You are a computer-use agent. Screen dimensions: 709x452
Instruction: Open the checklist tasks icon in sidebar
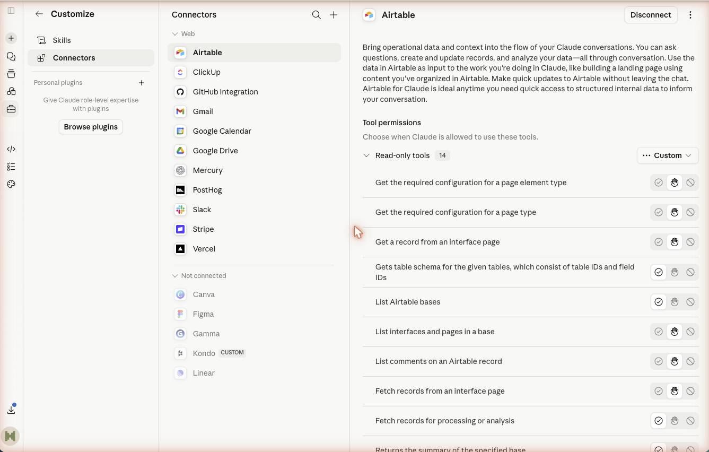pyautogui.click(x=11, y=167)
